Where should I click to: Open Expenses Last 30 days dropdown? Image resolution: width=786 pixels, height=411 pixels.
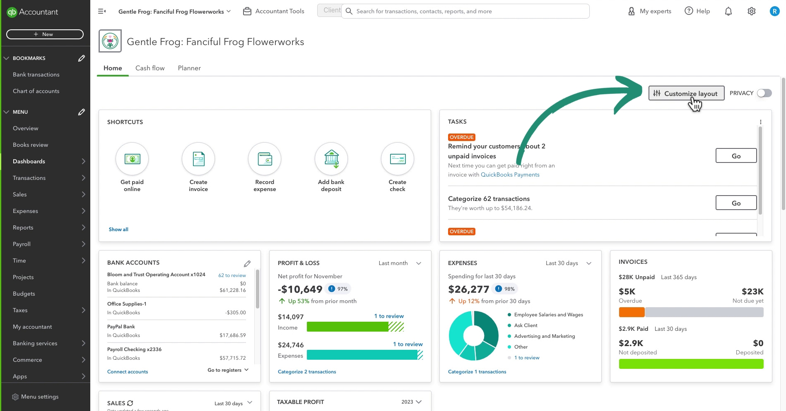[569, 263]
